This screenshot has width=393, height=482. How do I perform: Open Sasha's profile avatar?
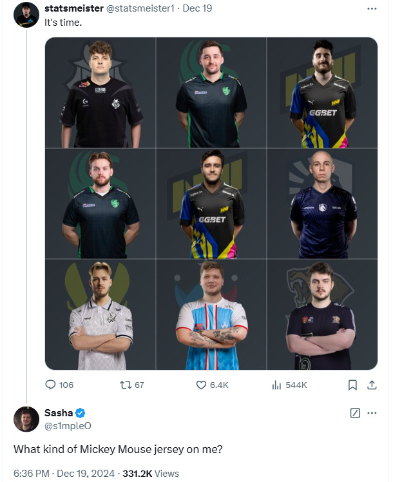26,419
